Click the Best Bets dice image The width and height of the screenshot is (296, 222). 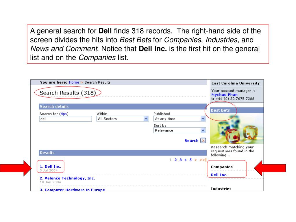coord(237,129)
